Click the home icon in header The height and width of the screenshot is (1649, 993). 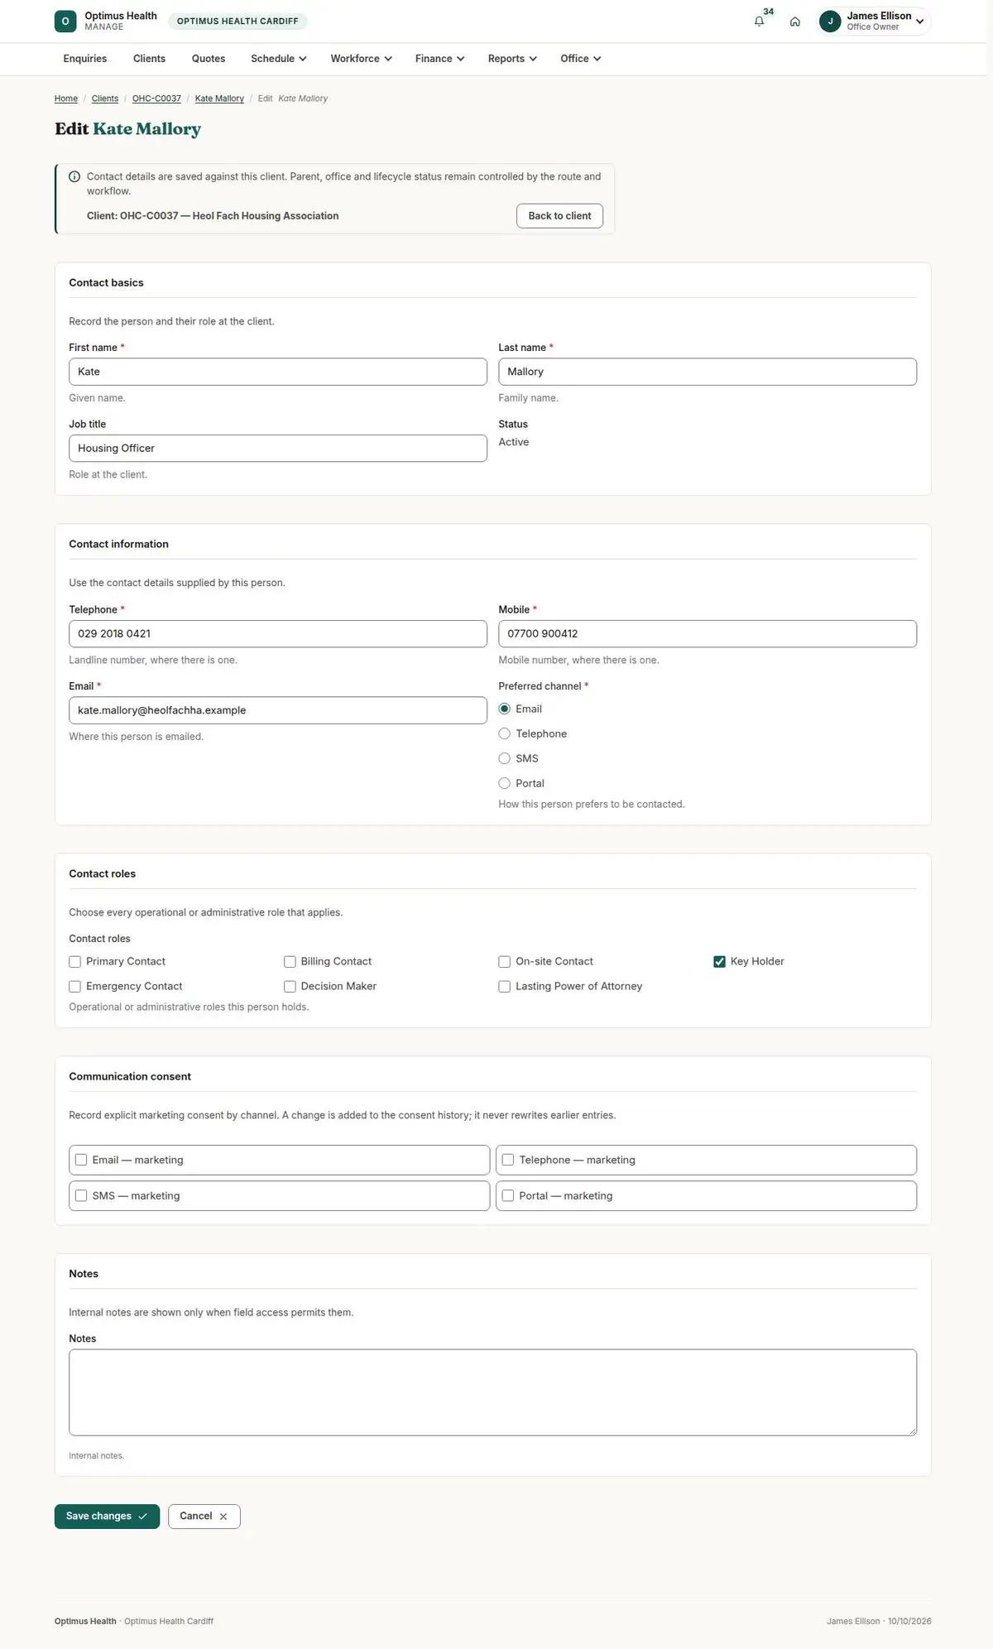(794, 22)
